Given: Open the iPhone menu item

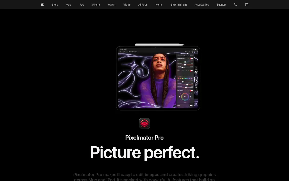Looking at the screenshot, I should [96, 5].
